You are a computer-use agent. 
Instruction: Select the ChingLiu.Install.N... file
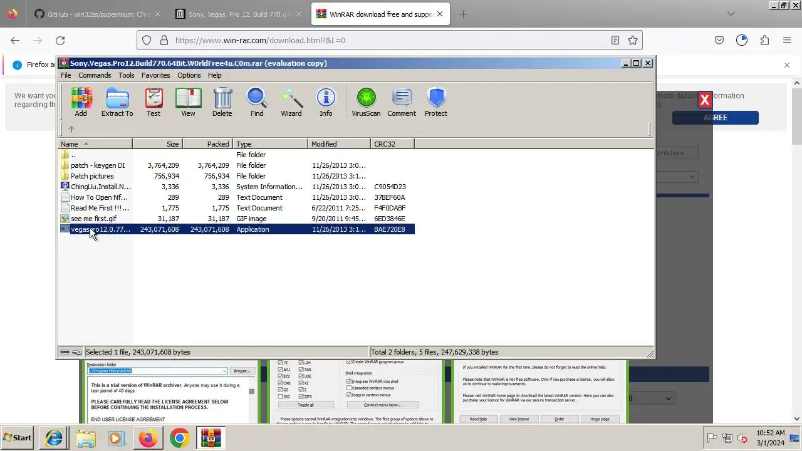[x=236, y=187]
